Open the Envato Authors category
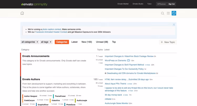The width and height of the screenshot is (197, 106). coord(31,79)
